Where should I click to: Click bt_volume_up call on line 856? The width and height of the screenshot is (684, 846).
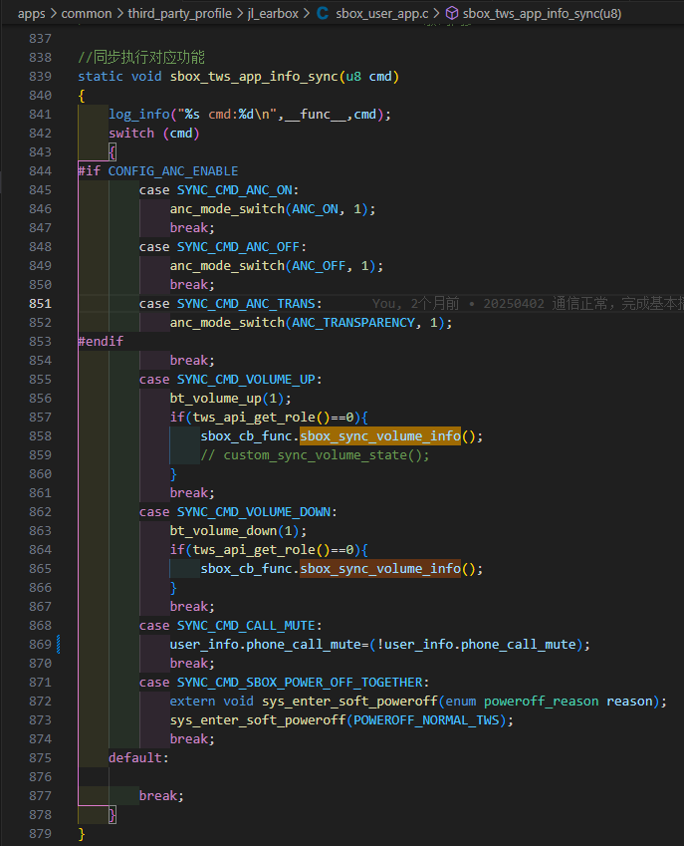[x=216, y=399]
